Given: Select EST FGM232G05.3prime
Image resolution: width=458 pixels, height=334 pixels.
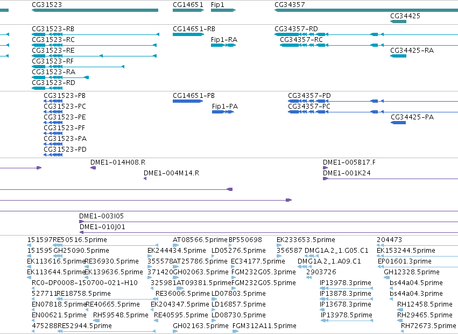Looking at the screenshot, I should click(x=264, y=272).
